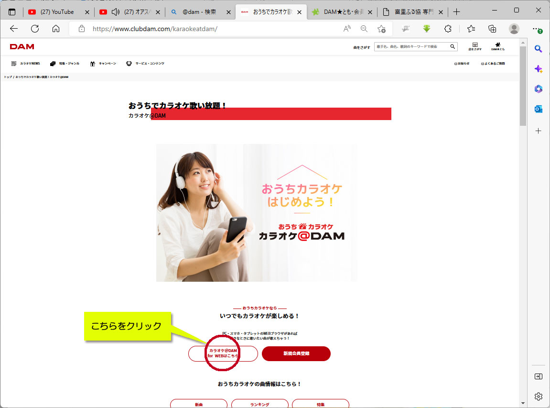
Task: Click the song search magnifier icon
Action: point(453,46)
